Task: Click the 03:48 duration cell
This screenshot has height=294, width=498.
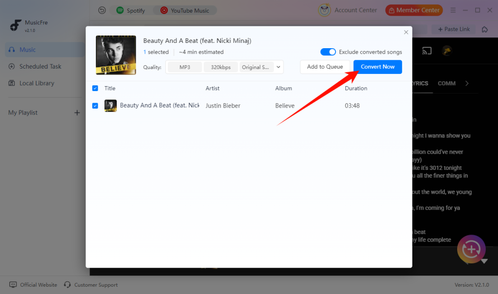Action: [352, 106]
